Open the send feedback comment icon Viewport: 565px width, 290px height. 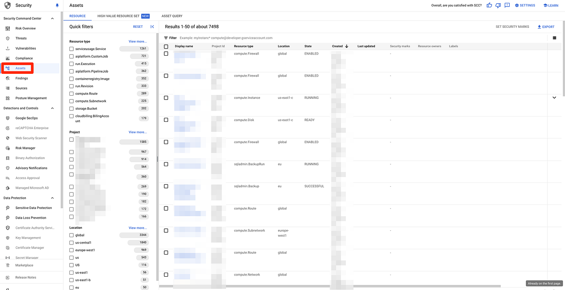(x=507, y=5)
